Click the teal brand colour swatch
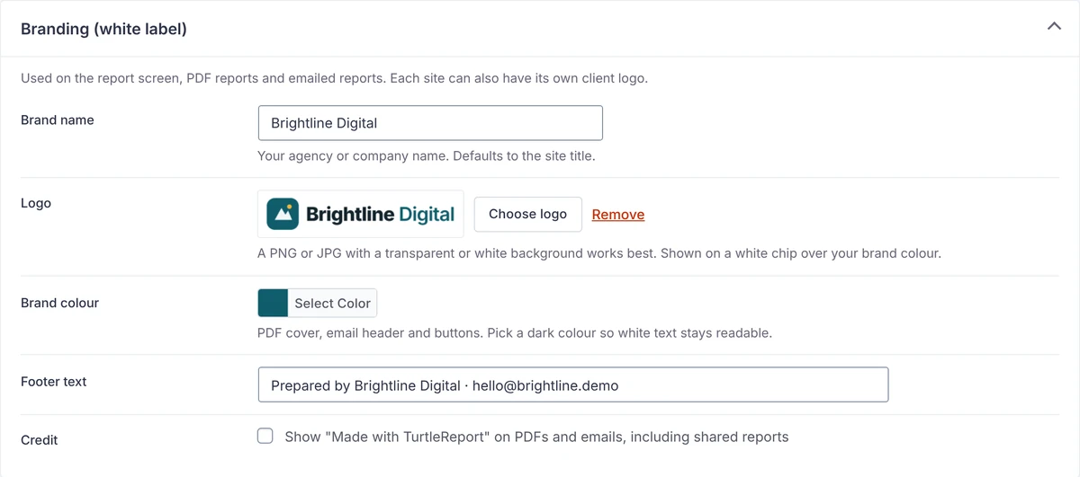Image resolution: width=1080 pixels, height=477 pixels. click(x=273, y=303)
